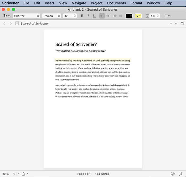This screenshot has height=177, width=186.
Task: Go back in document history
Action: (x=5, y=23)
